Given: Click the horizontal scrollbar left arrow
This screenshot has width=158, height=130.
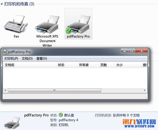Looking at the screenshot, I should point(5,90).
